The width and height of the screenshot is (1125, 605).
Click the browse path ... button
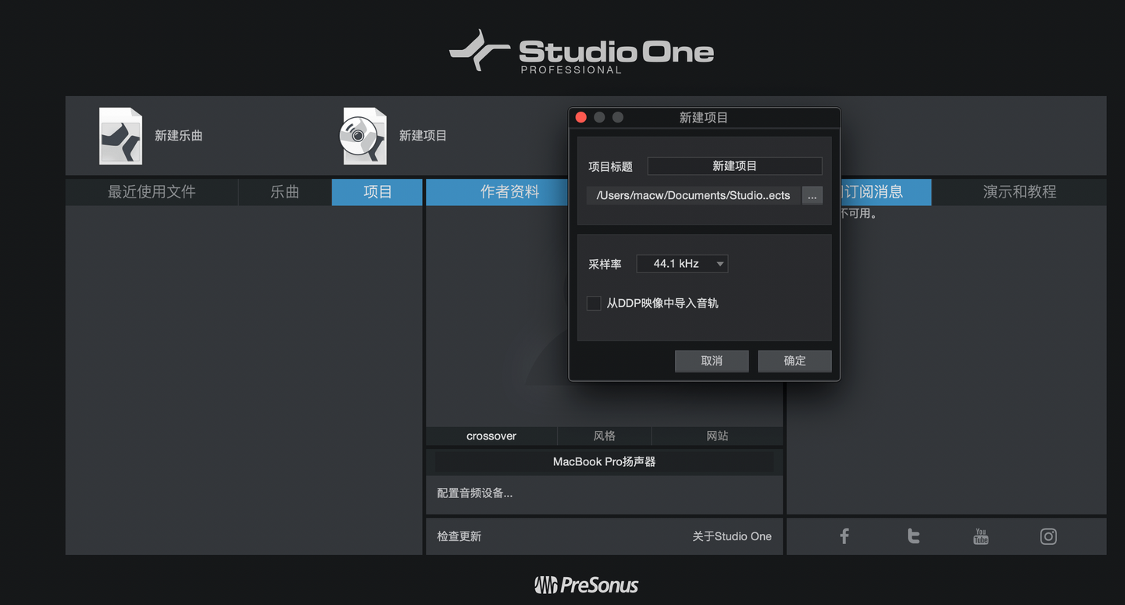(812, 196)
